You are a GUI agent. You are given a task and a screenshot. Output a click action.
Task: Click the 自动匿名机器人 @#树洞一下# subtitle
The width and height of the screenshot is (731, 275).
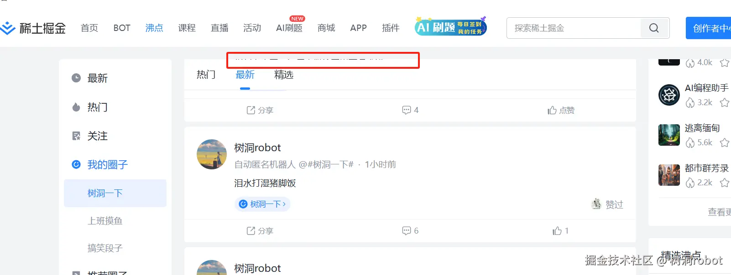294,164
